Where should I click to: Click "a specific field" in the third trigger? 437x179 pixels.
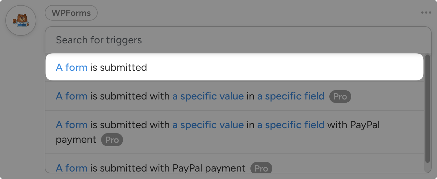click(290, 125)
